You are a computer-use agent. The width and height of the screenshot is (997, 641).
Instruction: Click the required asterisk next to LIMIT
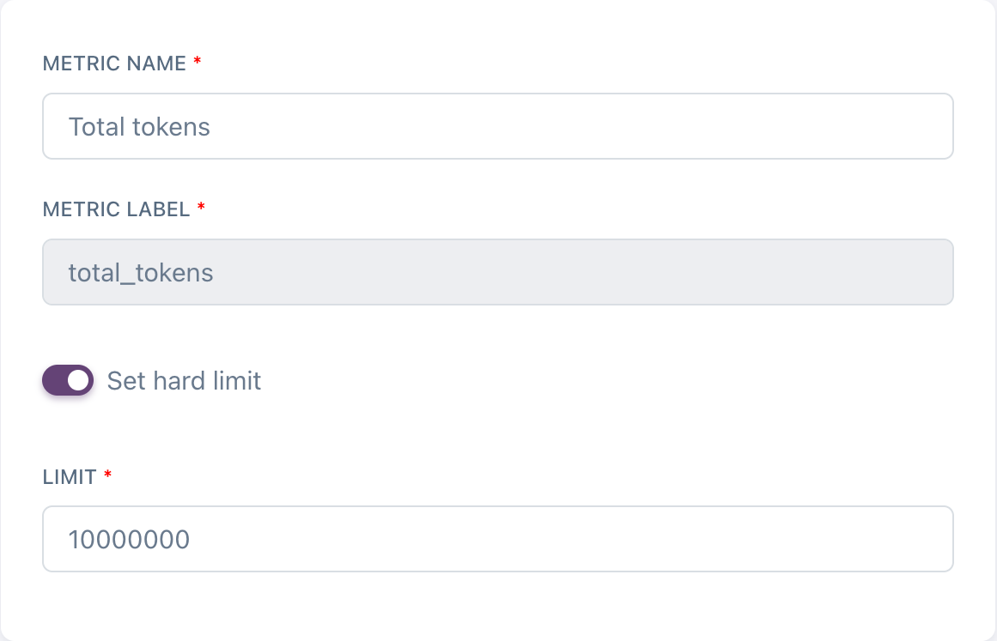[x=107, y=475]
